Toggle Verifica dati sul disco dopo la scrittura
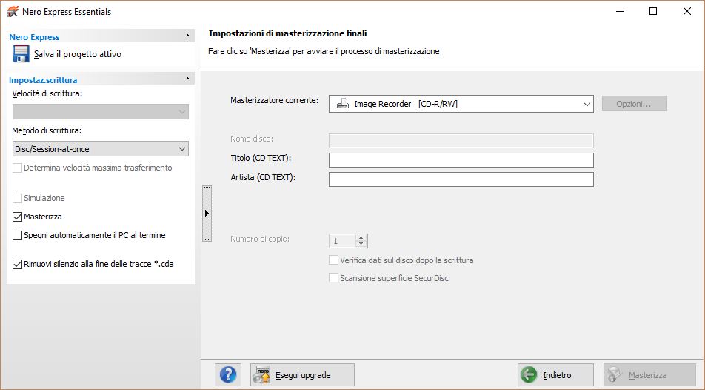This screenshot has height=390, width=705. (x=333, y=260)
